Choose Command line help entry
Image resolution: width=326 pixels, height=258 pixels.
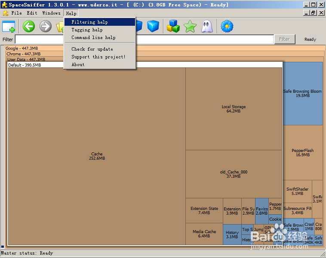pos(100,37)
